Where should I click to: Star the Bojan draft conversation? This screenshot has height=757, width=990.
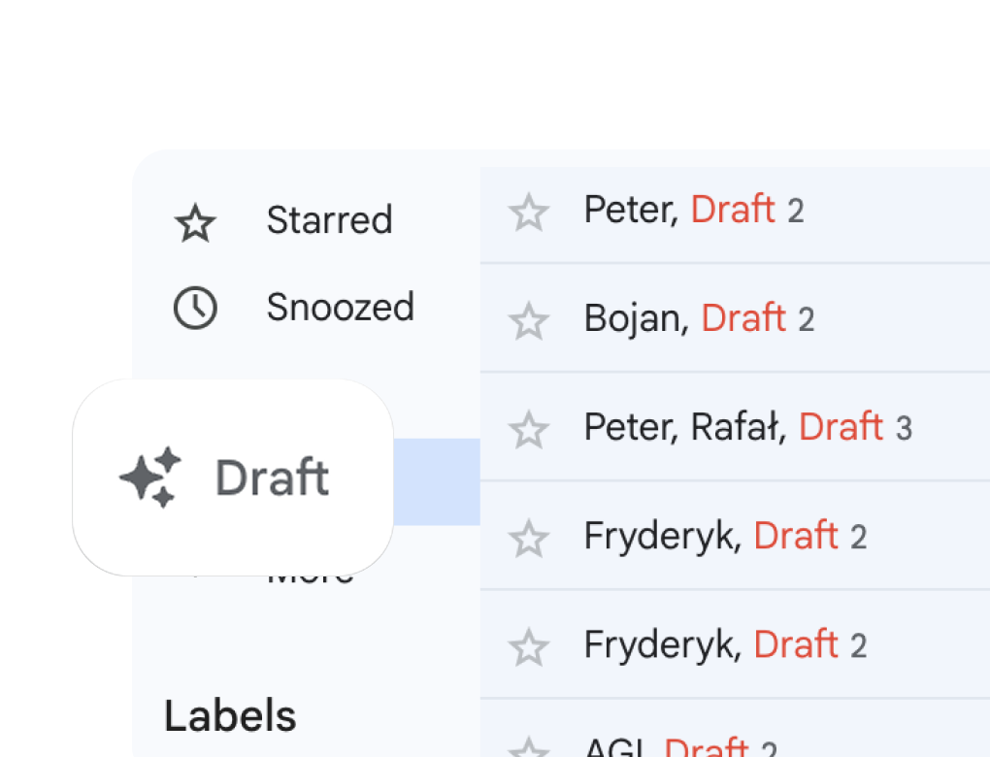(529, 321)
